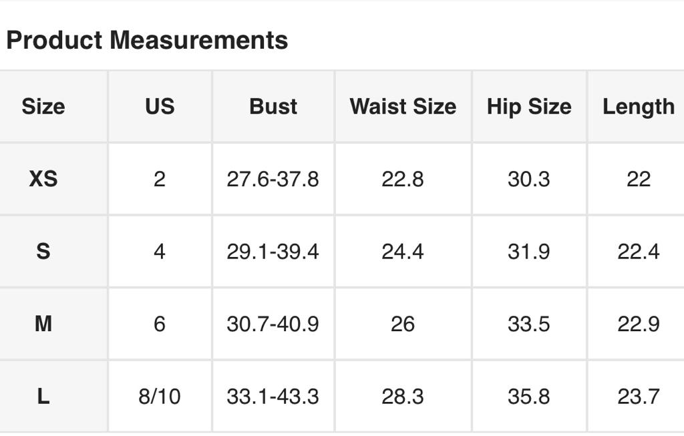Image resolution: width=684 pixels, height=436 pixels.
Task: Select bust value 27.6-37.8
Action: tap(273, 179)
